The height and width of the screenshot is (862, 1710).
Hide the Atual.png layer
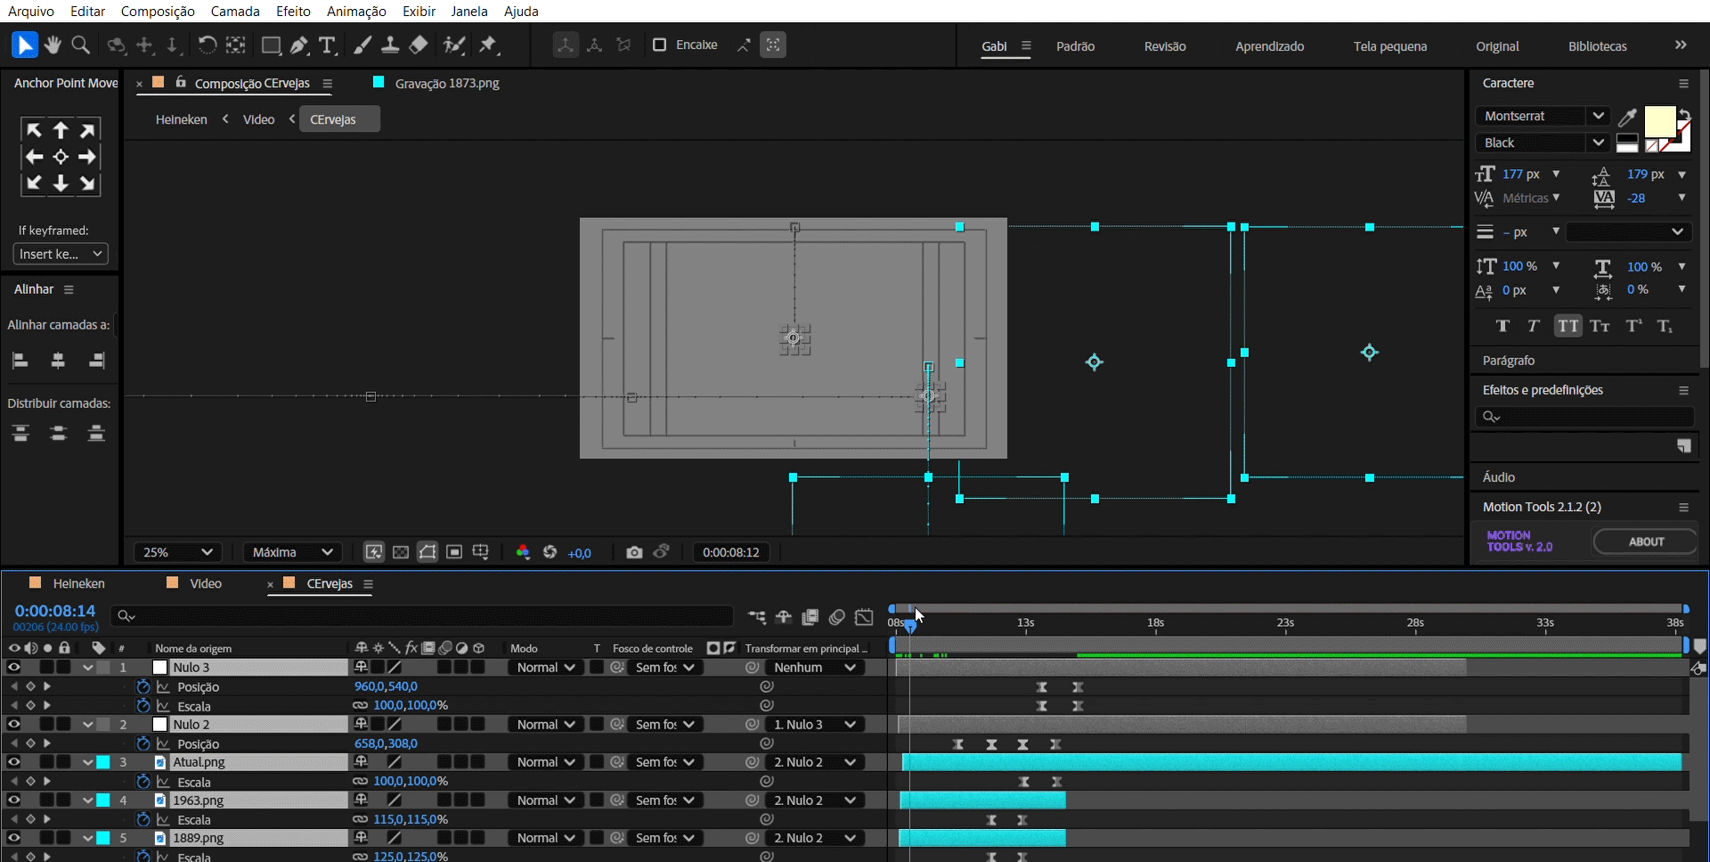[x=14, y=762]
